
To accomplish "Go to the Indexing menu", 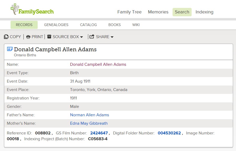I will click(x=204, y=12).
